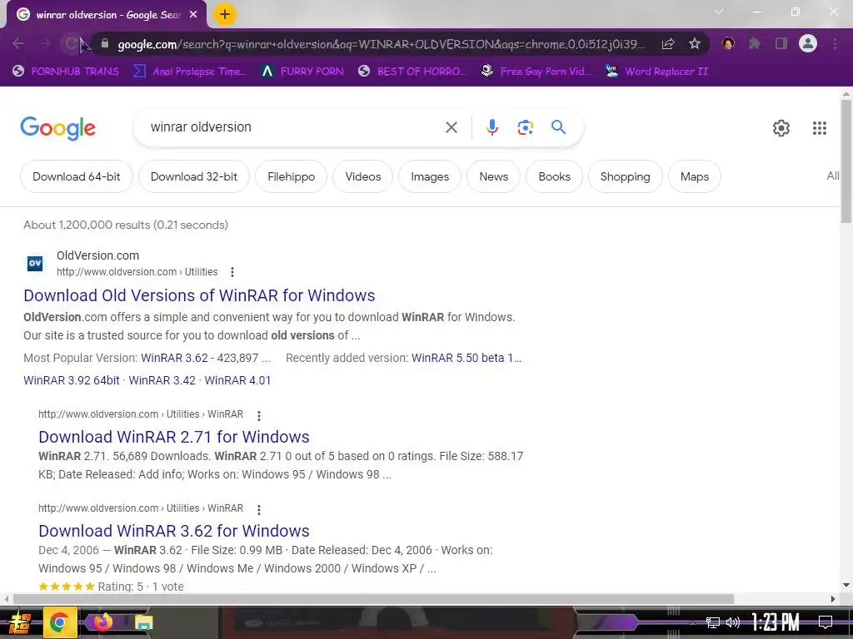853x639 pixels.
Task: Open Download Old Versions of WinRAR link
Action: (199, 295)
